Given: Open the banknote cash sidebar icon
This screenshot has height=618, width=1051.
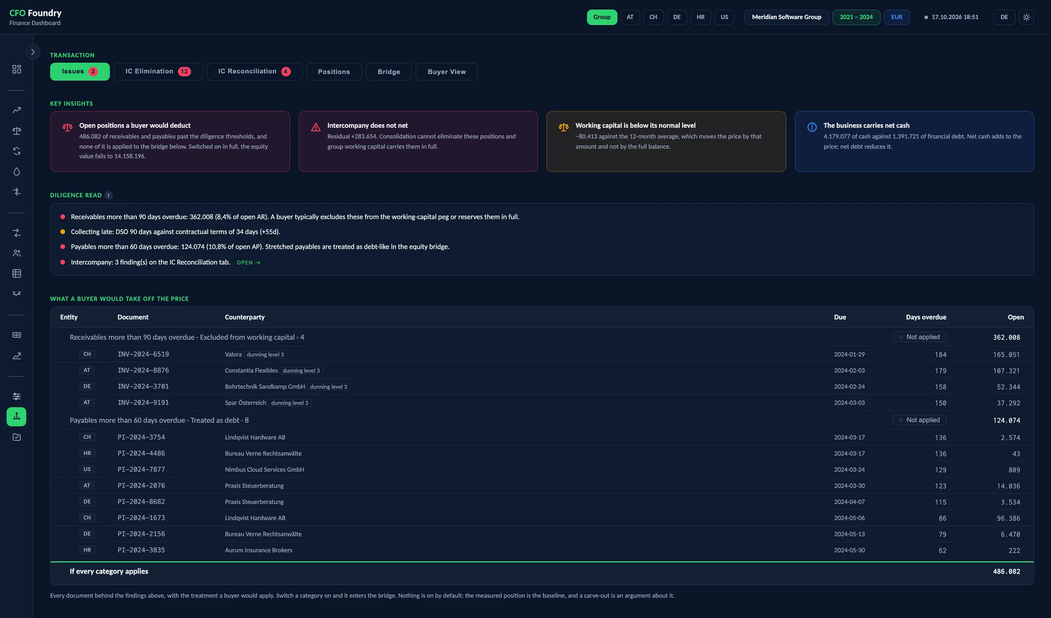Looking at the screenshot, I should [17, 335].
